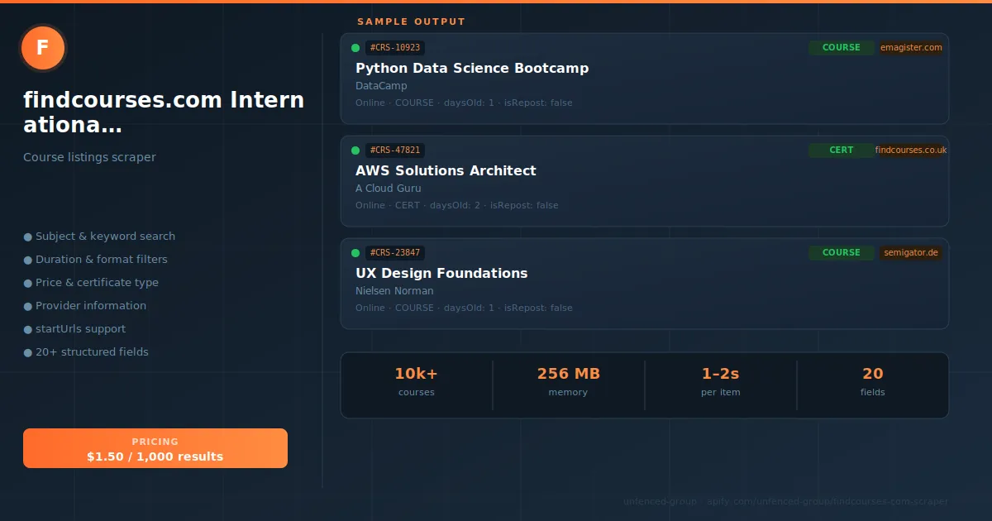Select the #CRS-47821 ID tag

(395, 151)
